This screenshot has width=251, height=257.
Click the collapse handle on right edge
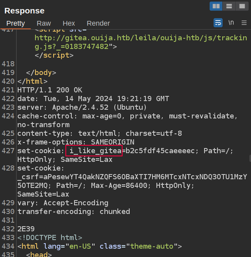tap(249, 159)
